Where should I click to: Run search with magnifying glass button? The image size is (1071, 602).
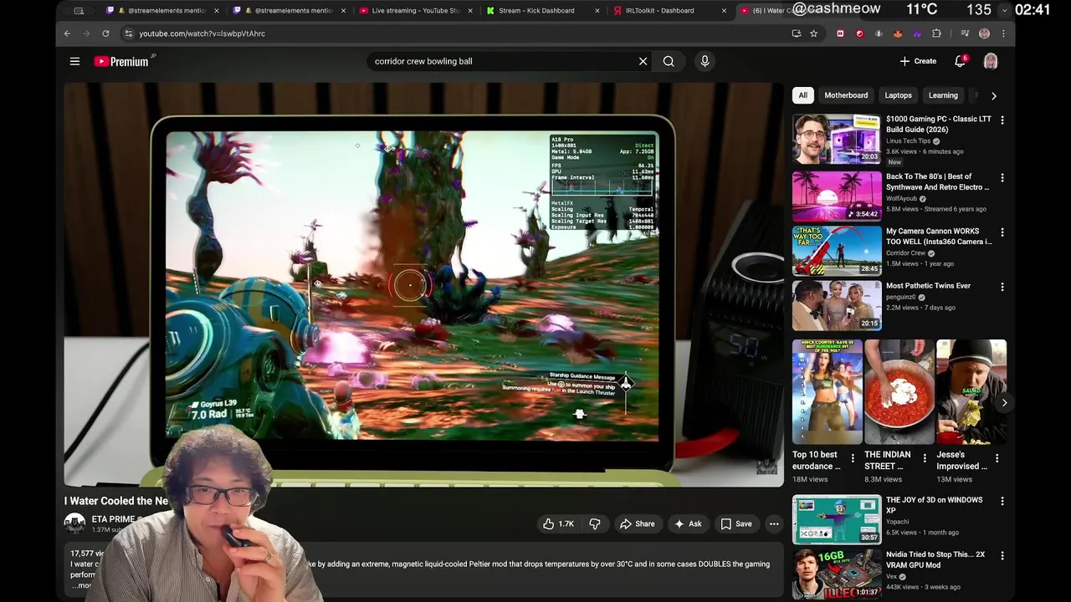669,61
